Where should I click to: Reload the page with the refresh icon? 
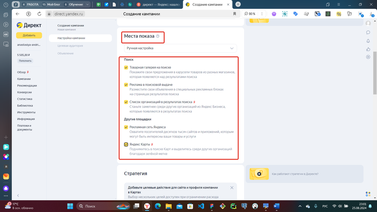(x=39, y=14)
